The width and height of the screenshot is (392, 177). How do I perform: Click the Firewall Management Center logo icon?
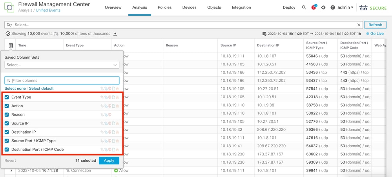point(9,7)
